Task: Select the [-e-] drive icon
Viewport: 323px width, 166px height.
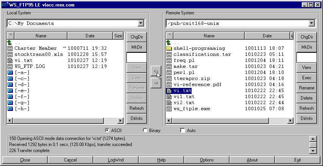Action: pos(10,91)
